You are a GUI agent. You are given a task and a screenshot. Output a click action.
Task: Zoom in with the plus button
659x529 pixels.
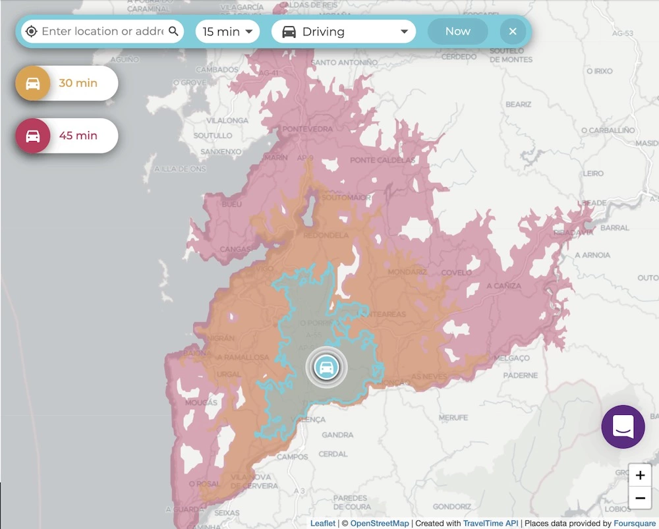640,476
